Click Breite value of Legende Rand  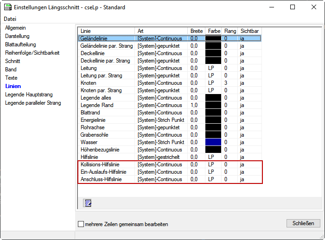click(x=194, y=105)
